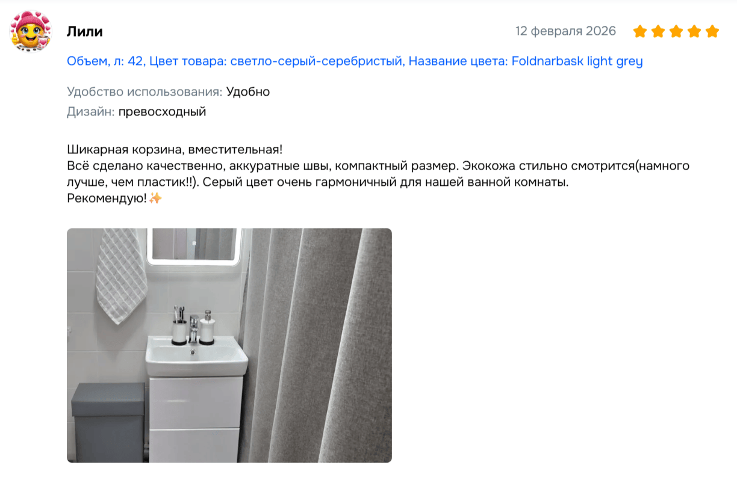This screenshot has width=737, height=480.
Task: Click the sparkles emoji after Рекомендую
Action: coord(155,198)
